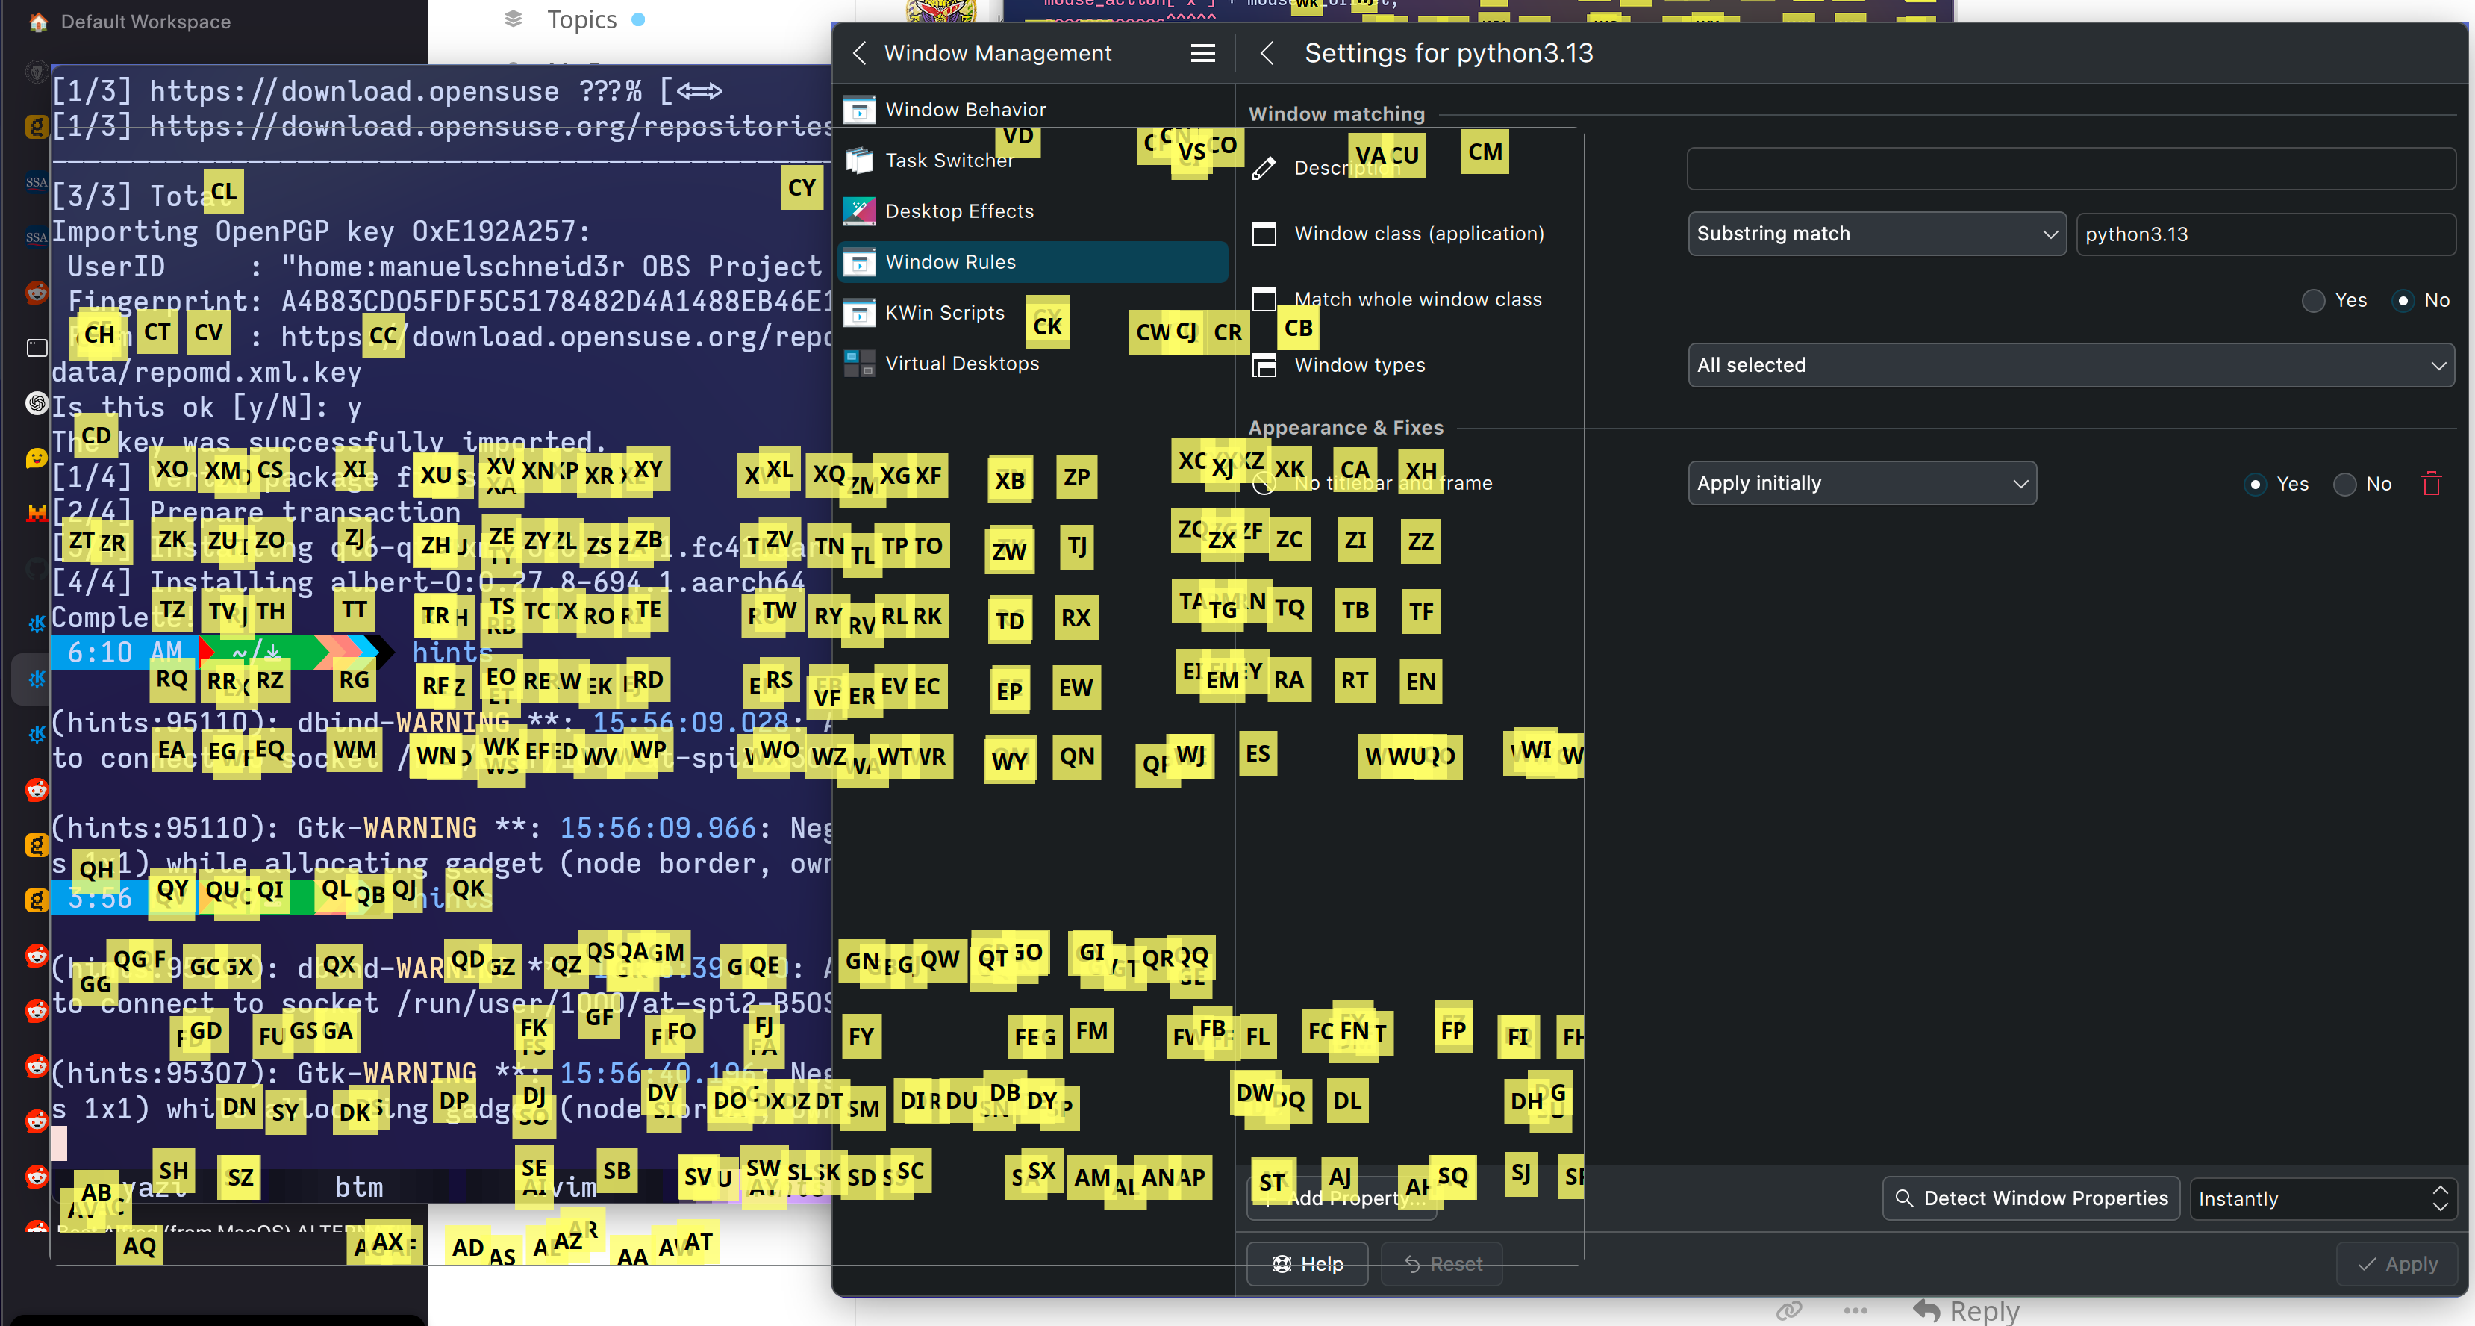The image size is (2475, 1326).
Task: Click Reply in the forum page
Action: pyautogui.click(x=1966, y=1310)
